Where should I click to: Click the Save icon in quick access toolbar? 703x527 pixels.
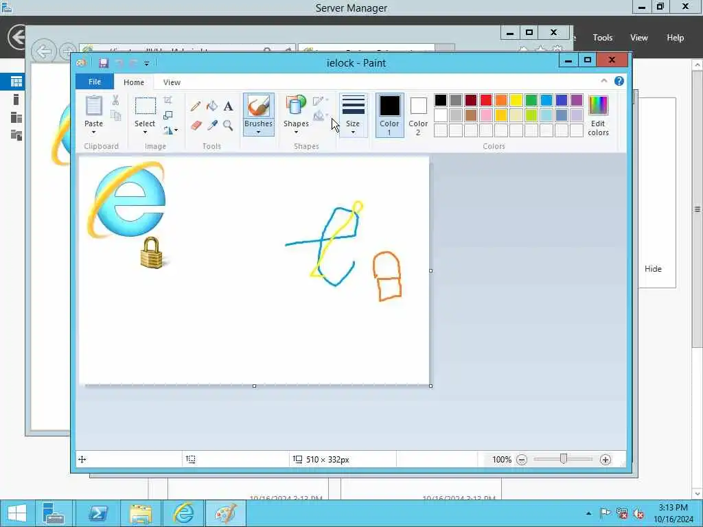click(x=104, y=63)
